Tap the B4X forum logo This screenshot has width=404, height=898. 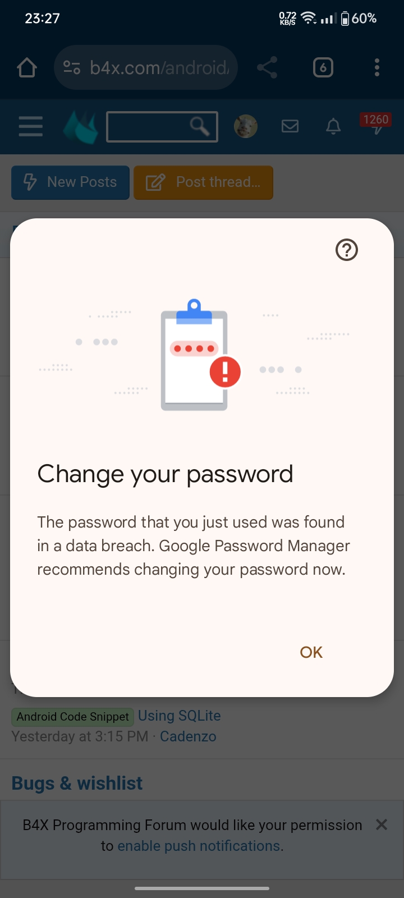point(80,127)
